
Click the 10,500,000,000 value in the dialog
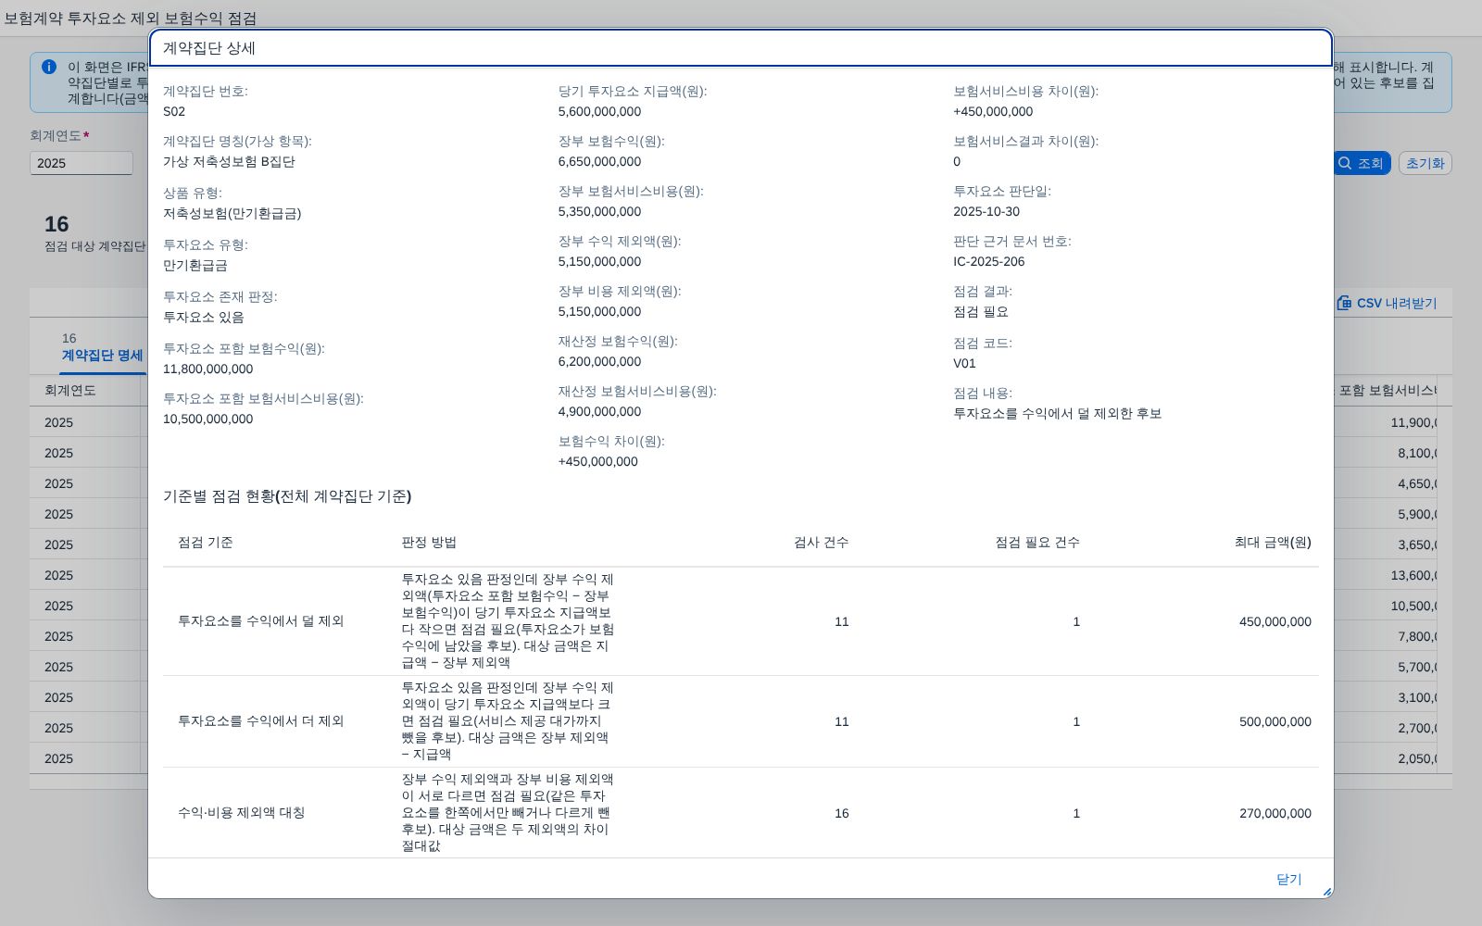[208, 419]
